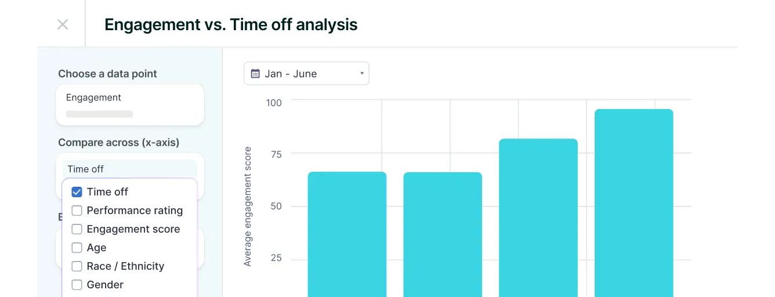Click the first cyan bar in chart
The image size is (775, 297).
[x=347, y=234]
